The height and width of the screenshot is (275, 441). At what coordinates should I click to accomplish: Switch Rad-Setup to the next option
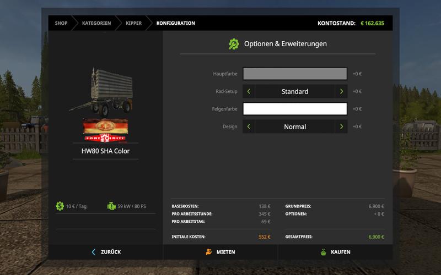pos(341,91)
